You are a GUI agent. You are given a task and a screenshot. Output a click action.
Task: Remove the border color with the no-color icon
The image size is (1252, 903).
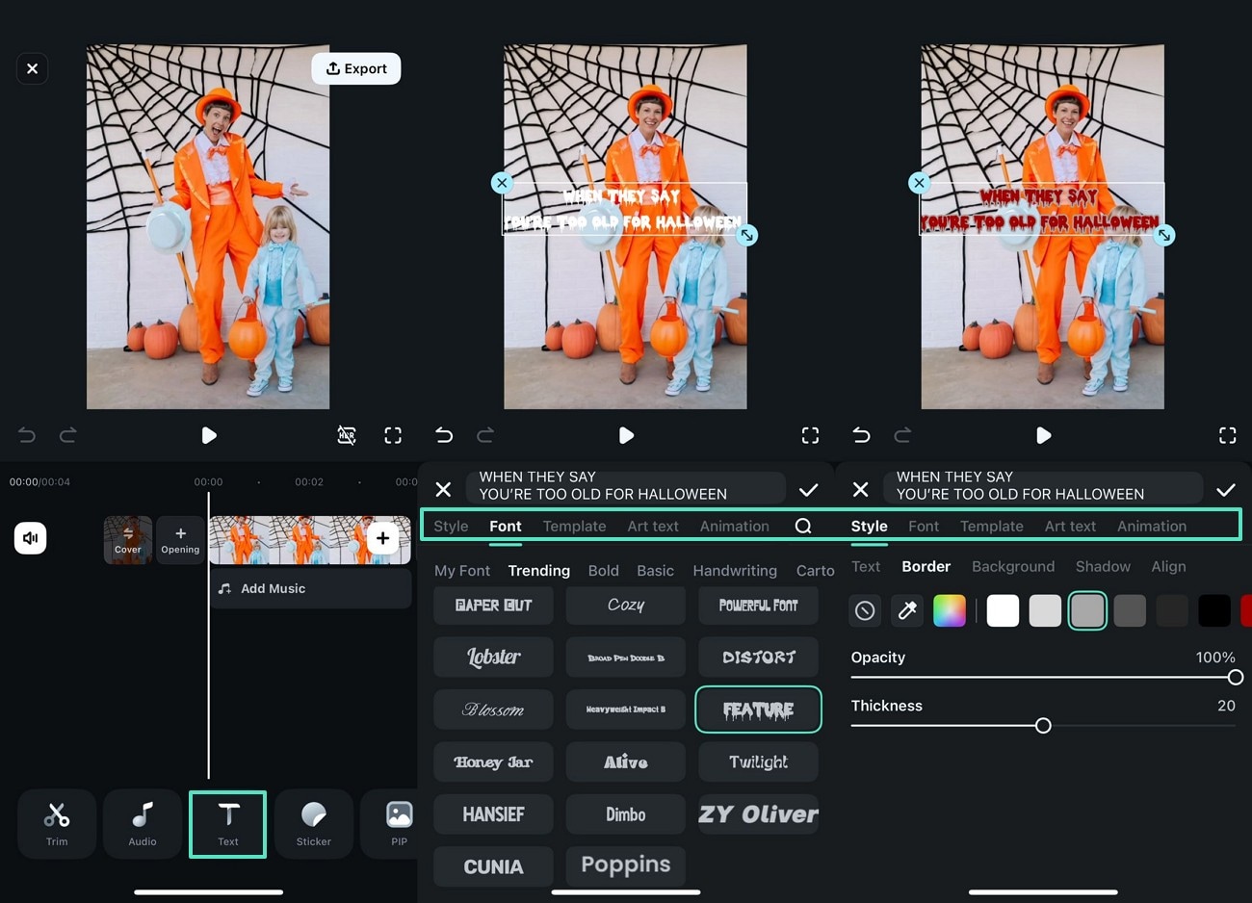click(x=865, y=610)
